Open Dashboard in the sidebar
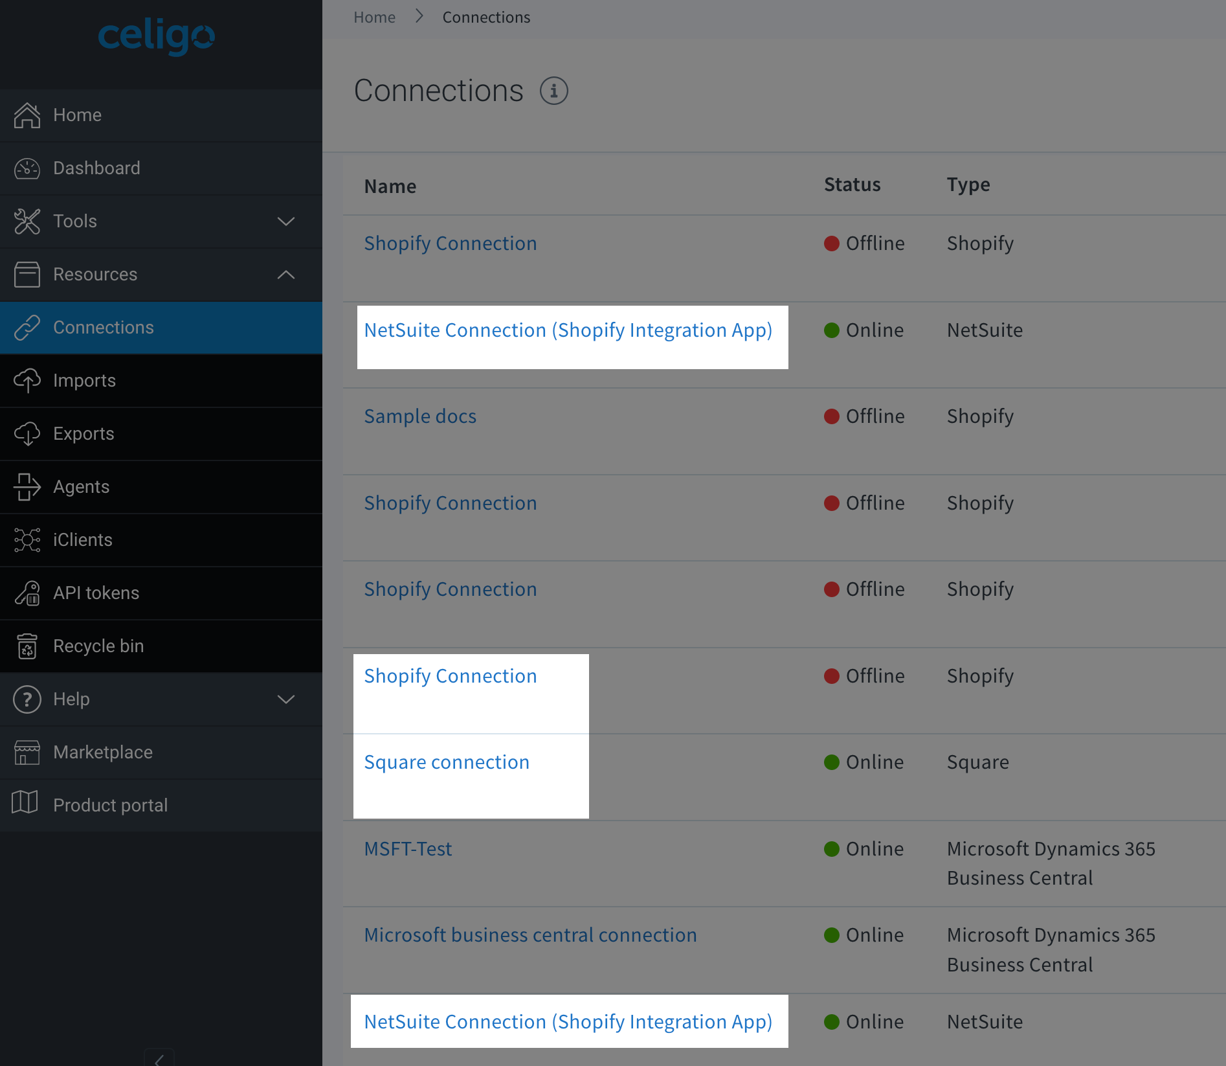 coord(161,168)
